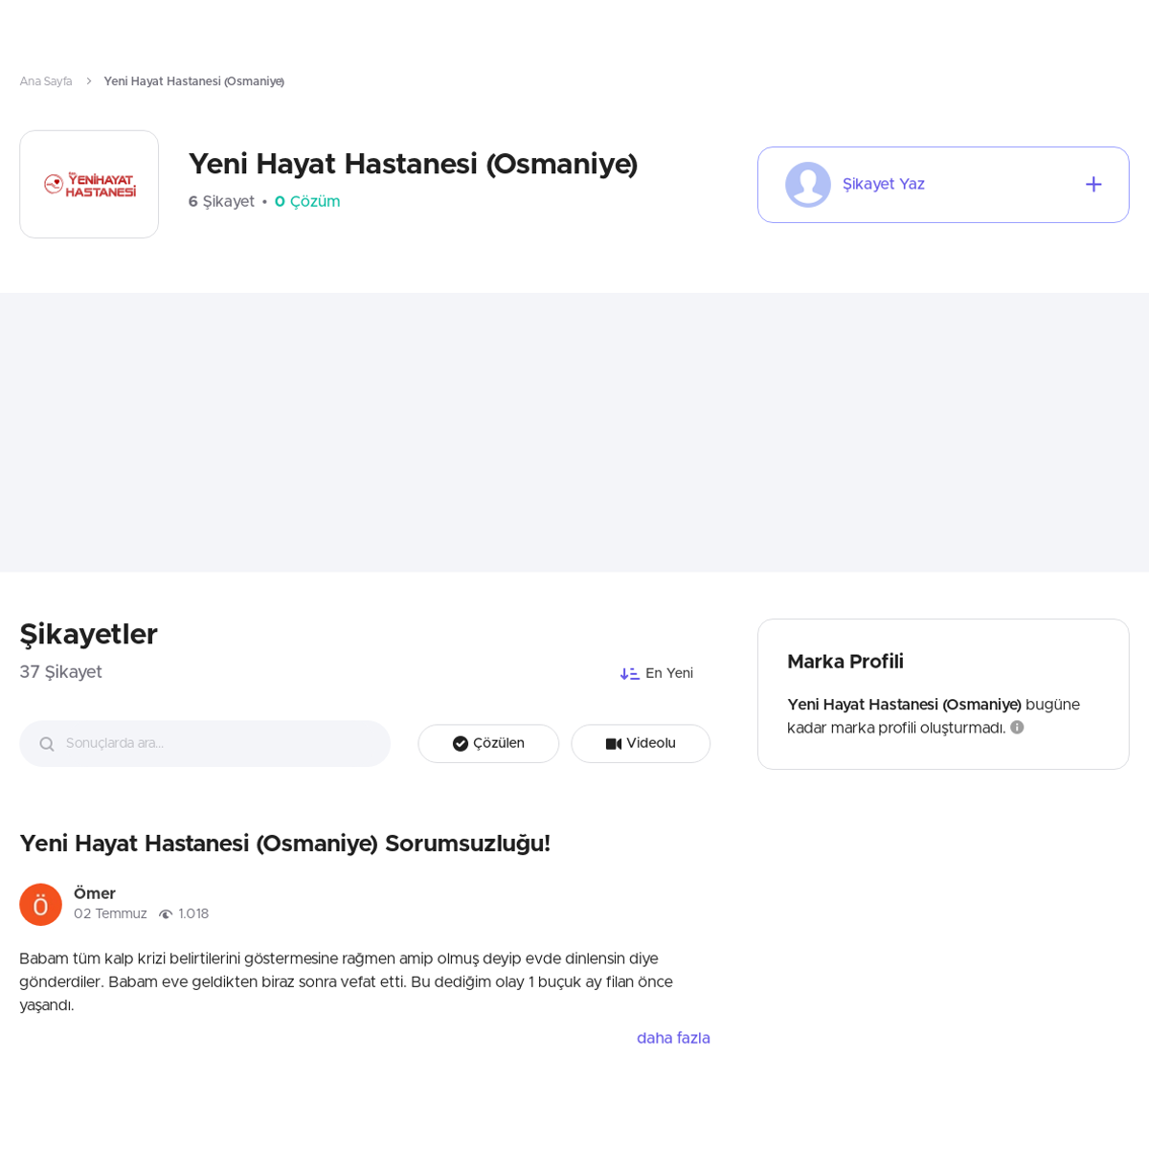Open the En Yeni sort dropdown

pos(657,674)
